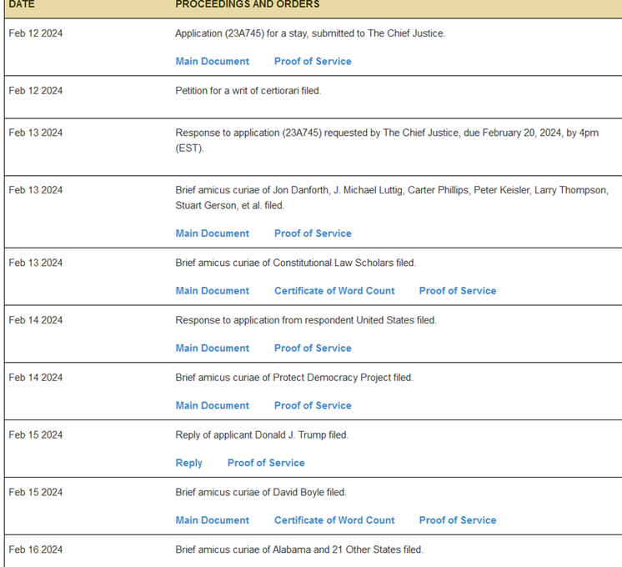Screen dimensions: 622x567
Task: Click date Feb 12 2024 beside the petition for certiorari
Action: pyautogui.click(x=36, y=91)
